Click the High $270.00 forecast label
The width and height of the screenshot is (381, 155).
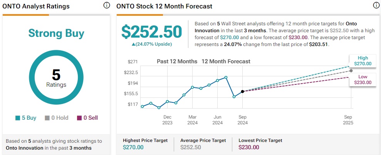(x=363, y=61)
